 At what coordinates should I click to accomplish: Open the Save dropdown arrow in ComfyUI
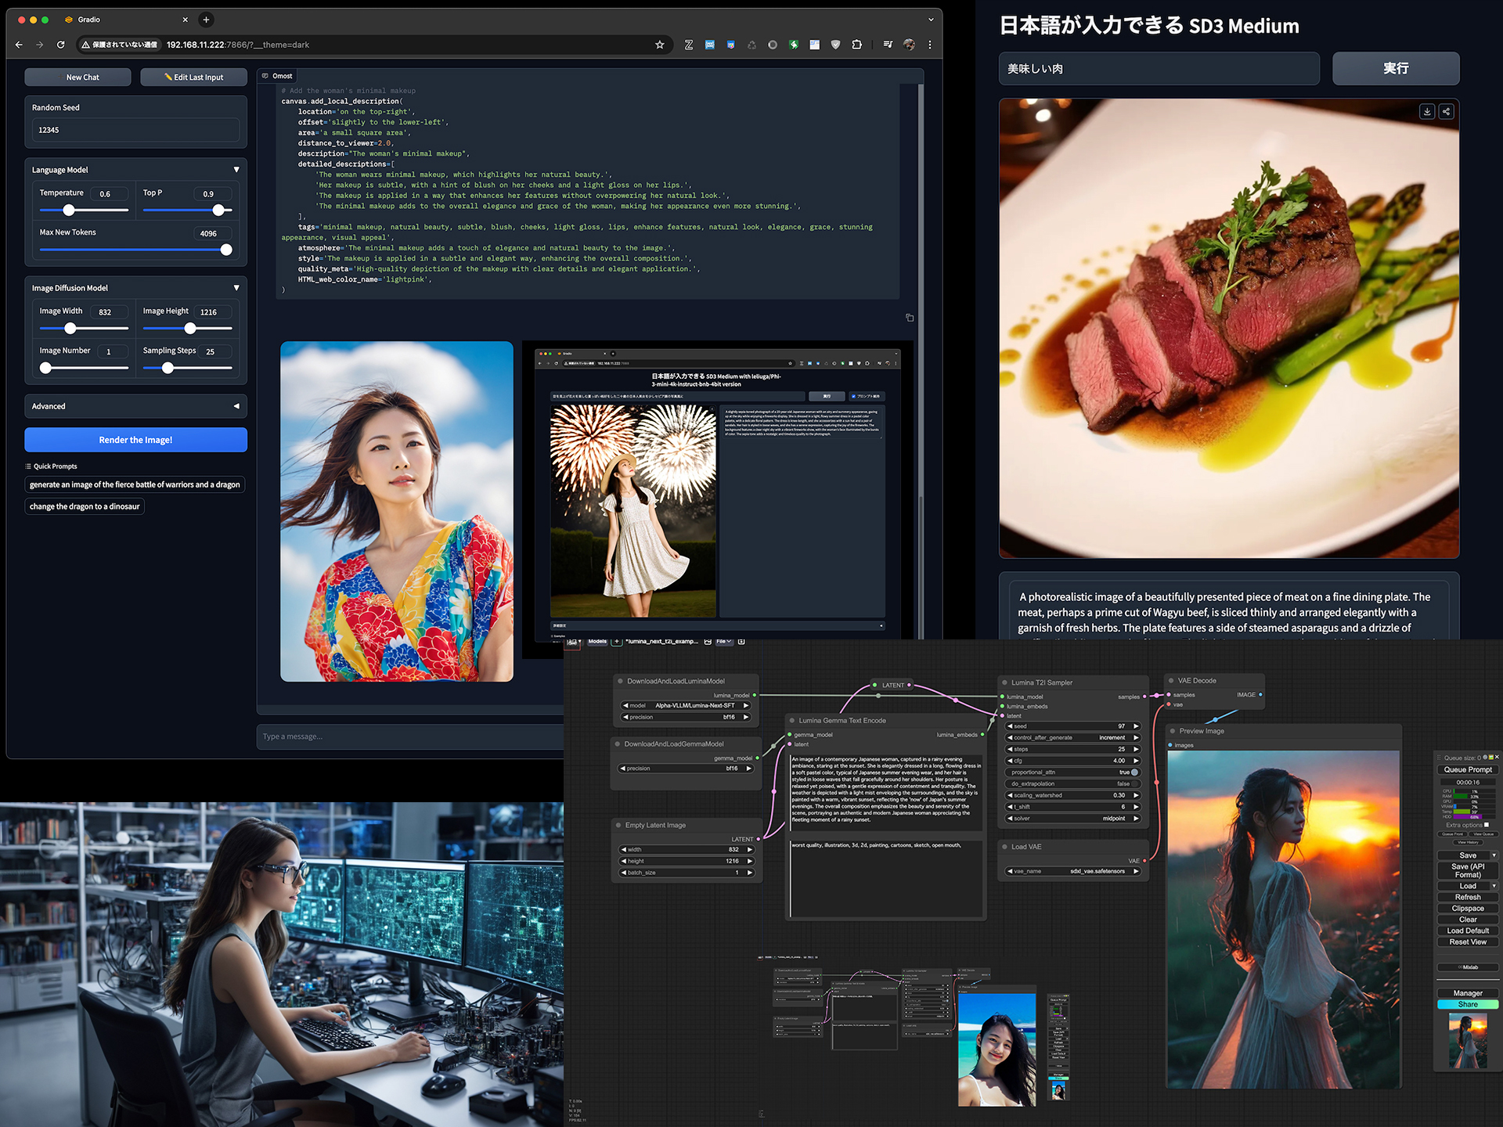[1494, 855]
